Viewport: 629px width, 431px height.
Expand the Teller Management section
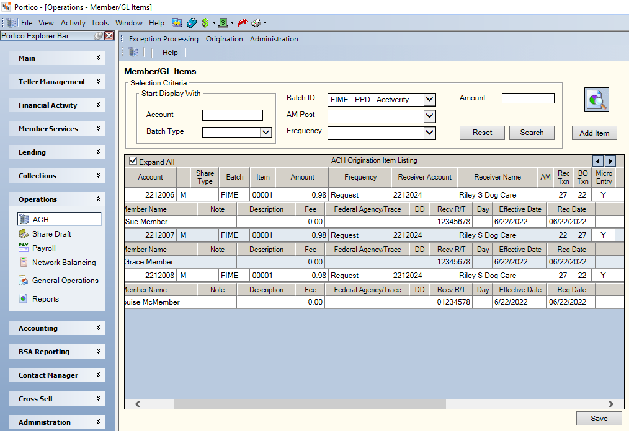57,82
